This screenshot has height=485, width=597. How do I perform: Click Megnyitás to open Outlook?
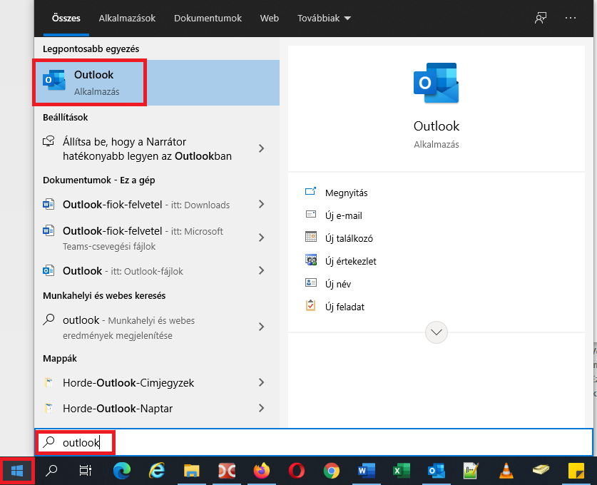tap(346, 193)
